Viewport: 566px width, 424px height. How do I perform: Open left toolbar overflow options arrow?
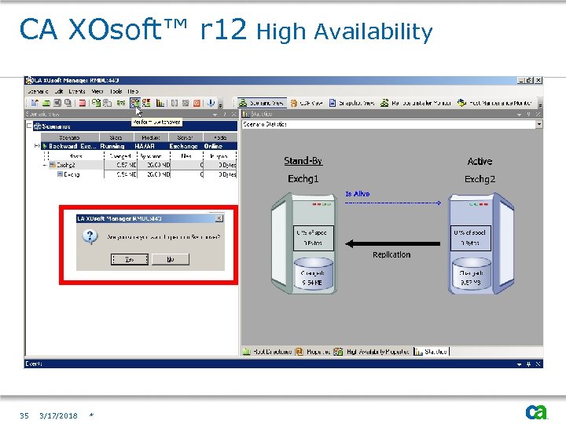[x=221, y=105]
